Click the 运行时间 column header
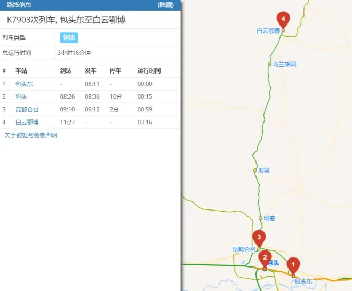 (149, 71)
